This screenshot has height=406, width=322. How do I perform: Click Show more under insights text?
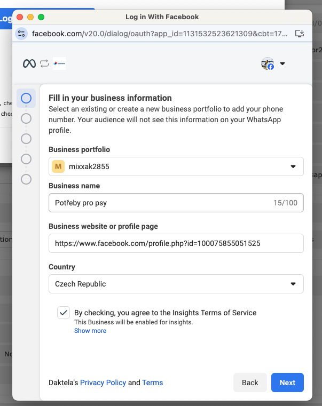[x=90, y=331]
